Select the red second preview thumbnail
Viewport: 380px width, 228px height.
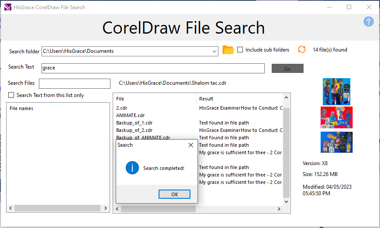[x=336, y=117]
